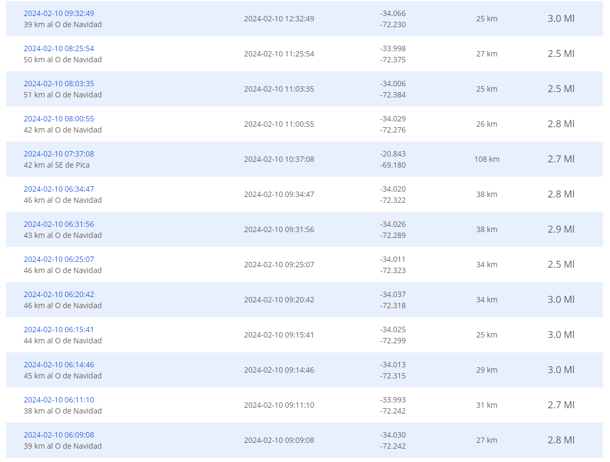Click the UTC time 2024-02-10 09:09:08
The width and height of the screenshot is (610, 462).
pyautogui.click(x=279, y=440)
